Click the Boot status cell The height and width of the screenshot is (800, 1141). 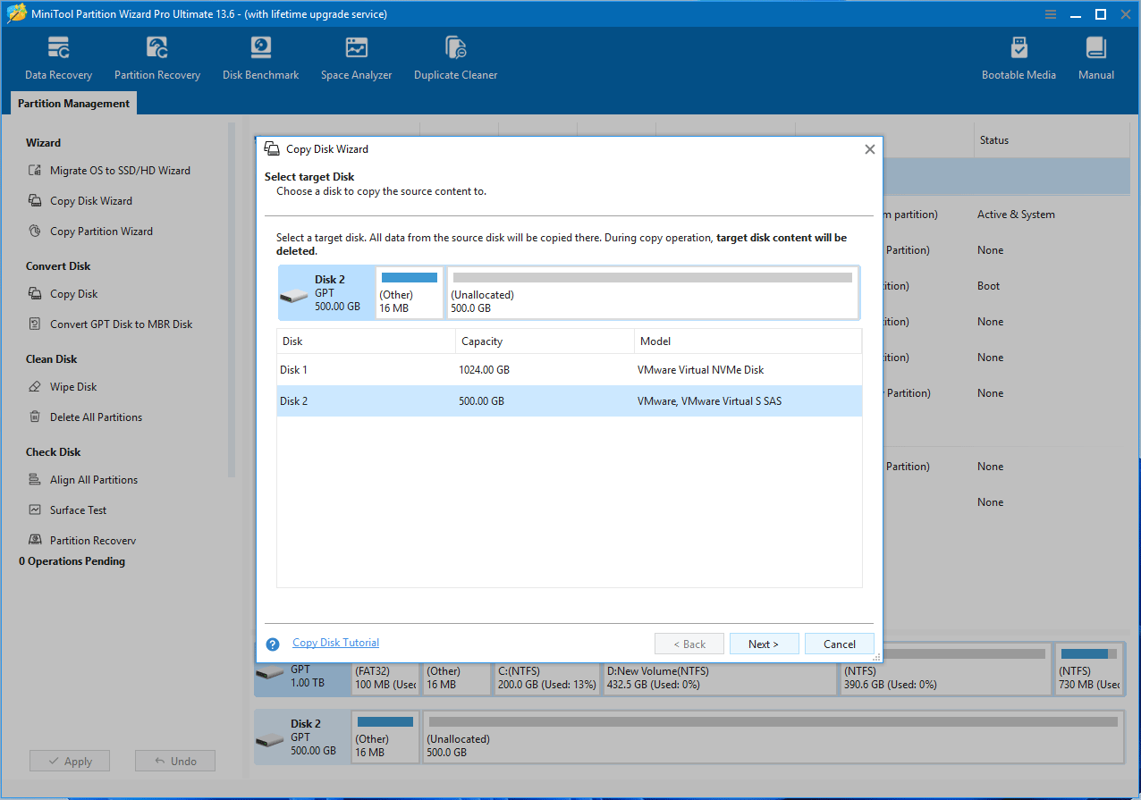[989, 286]
